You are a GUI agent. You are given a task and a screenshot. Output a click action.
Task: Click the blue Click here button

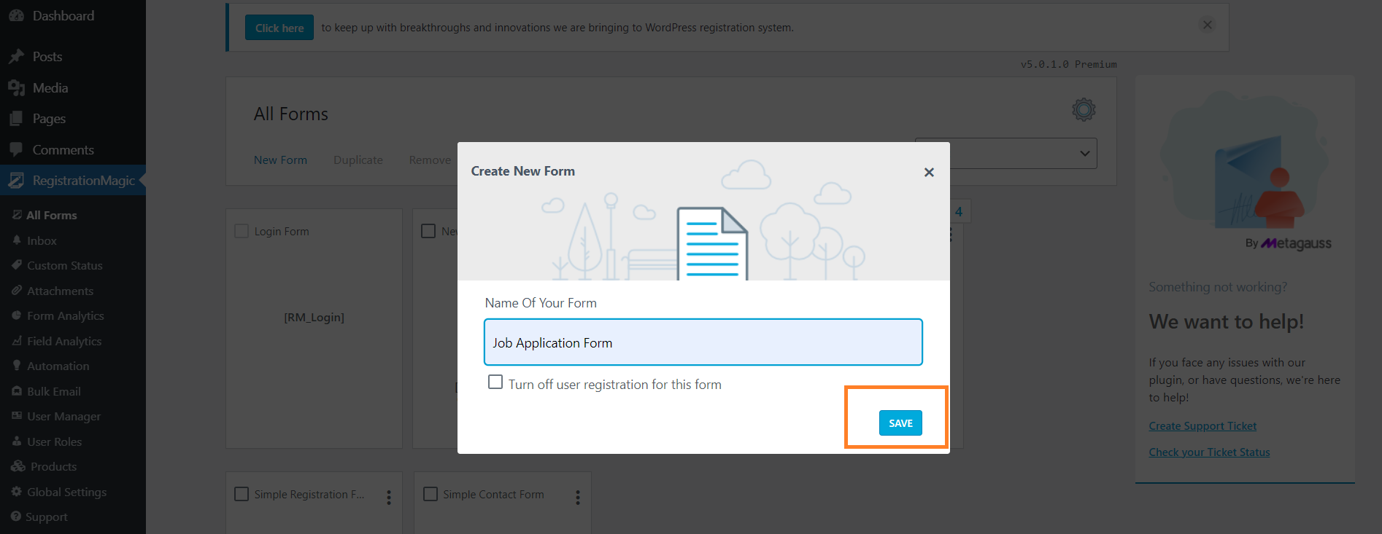pyautogui.click(x=279, y=28)
